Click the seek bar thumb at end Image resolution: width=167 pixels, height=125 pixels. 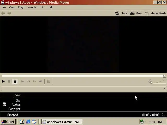(x=164, y=76)
